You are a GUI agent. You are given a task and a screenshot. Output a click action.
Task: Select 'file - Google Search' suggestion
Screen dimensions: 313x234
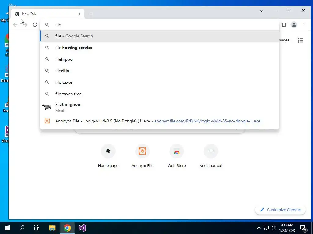(160, 36)
